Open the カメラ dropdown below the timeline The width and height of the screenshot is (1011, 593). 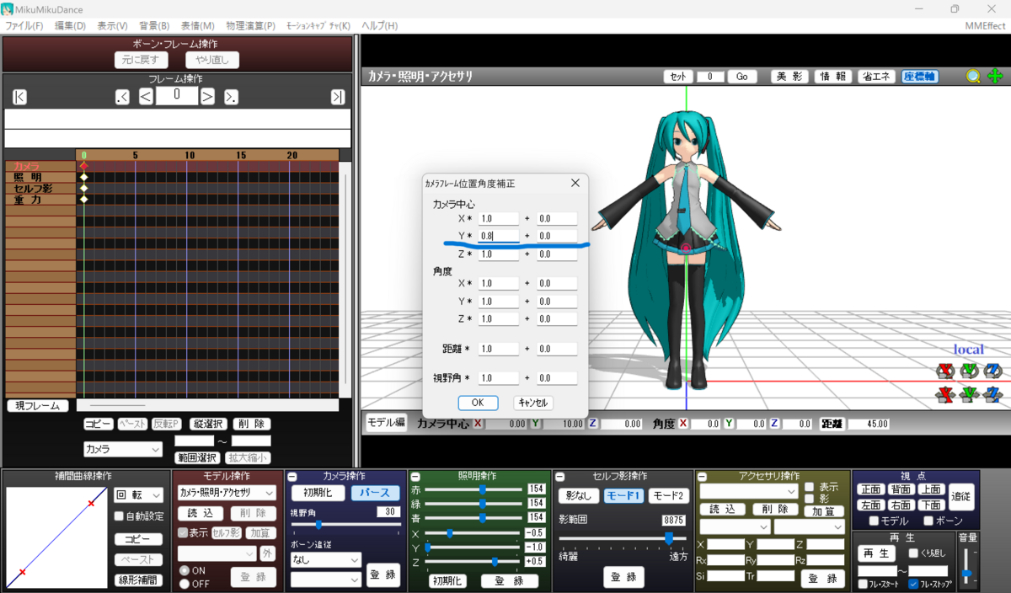tap(122, 450)
